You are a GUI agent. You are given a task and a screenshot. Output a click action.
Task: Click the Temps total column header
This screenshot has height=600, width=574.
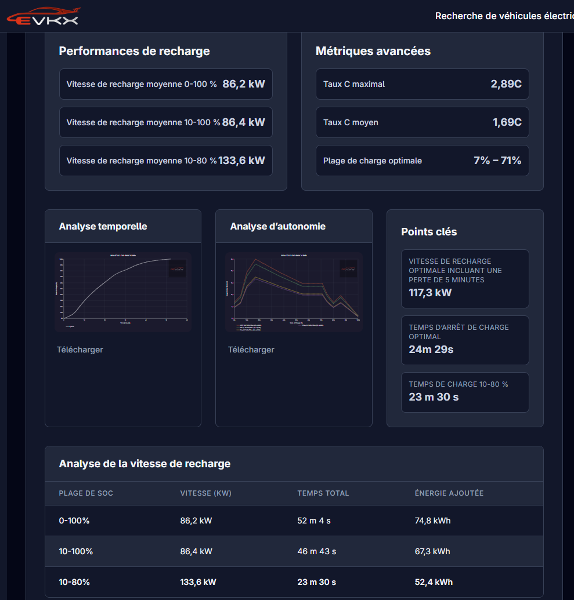coord(323,493)
